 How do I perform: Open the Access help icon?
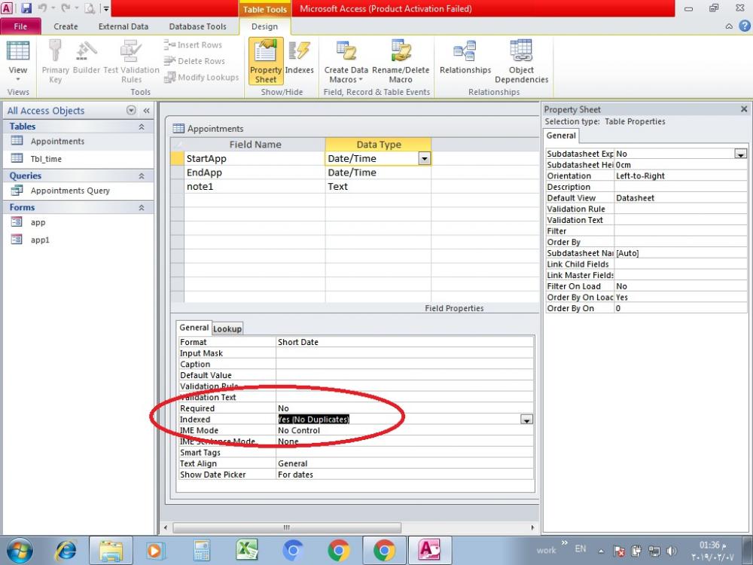745,26
